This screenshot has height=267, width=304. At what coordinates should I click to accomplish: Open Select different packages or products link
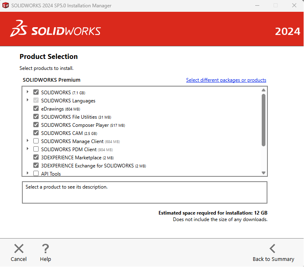point(226,80)
